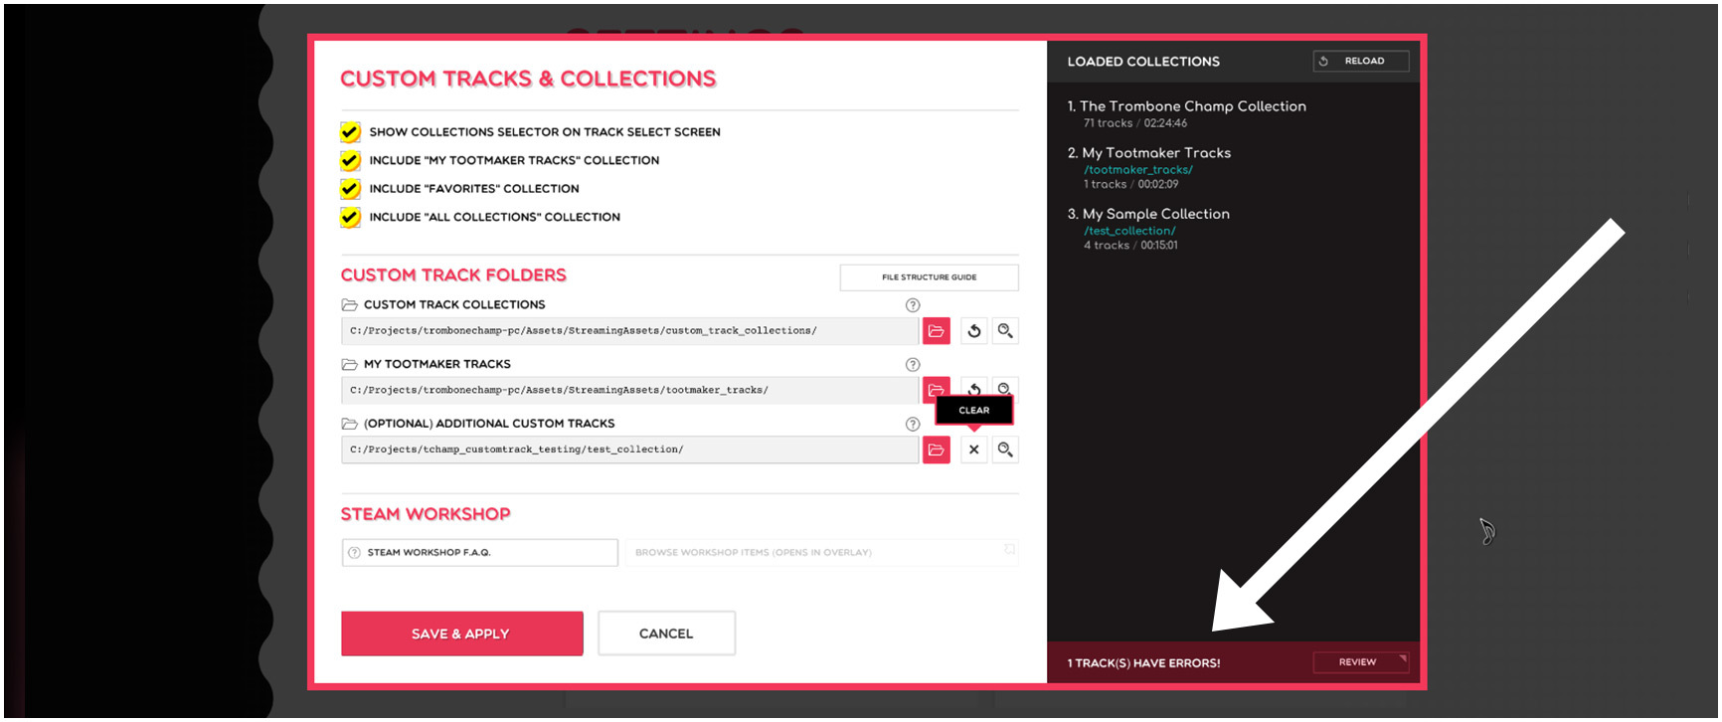Click the Custom Track Folders heading
The image size is (1722, 722).
coord(453,275)
